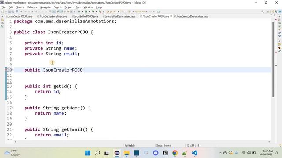Open Visual Studio Code from taskbar
The height and width of the screenshot is (158, 282).
click(194, 153)
